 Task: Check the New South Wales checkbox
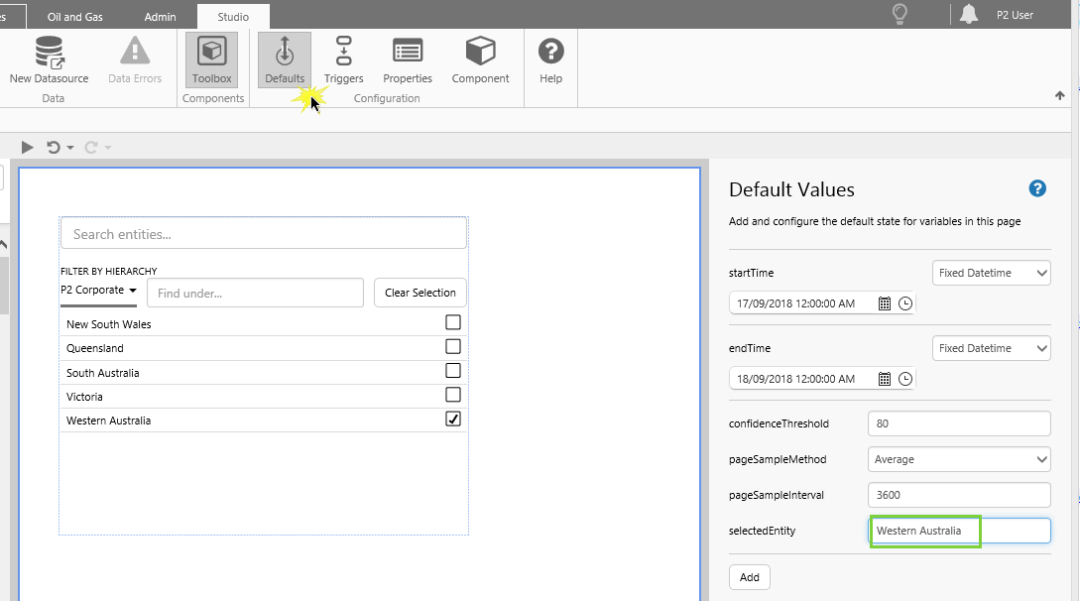(x=453, y=322)
